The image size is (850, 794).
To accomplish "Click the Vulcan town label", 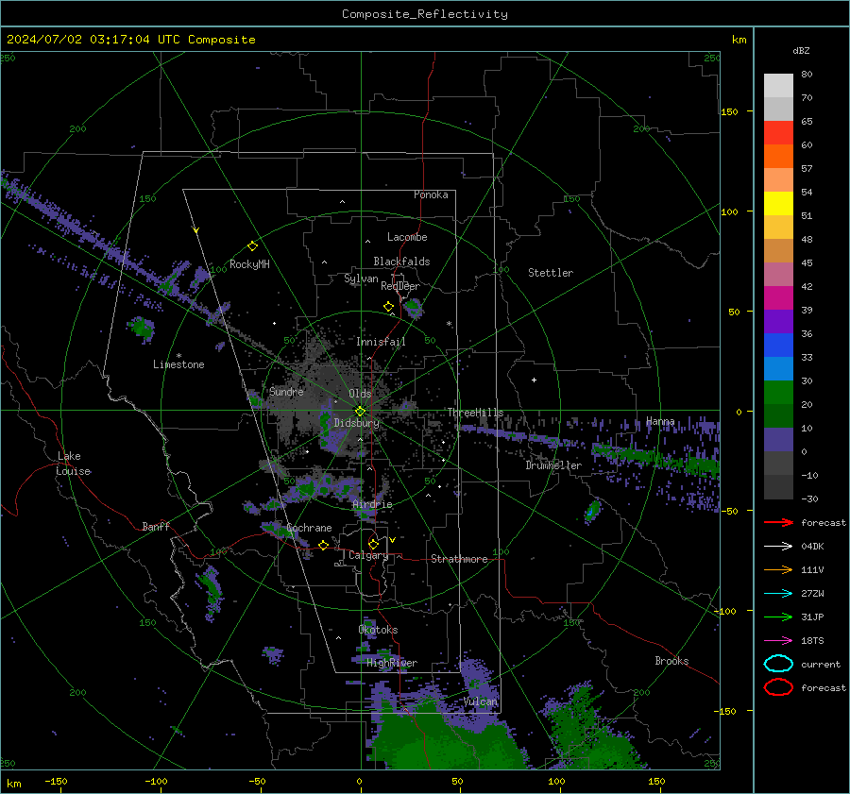I will [x=481, y=701].
